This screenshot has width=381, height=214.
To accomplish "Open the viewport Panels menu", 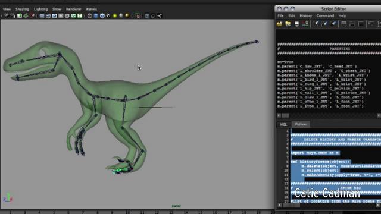I will tap(92, 10).
